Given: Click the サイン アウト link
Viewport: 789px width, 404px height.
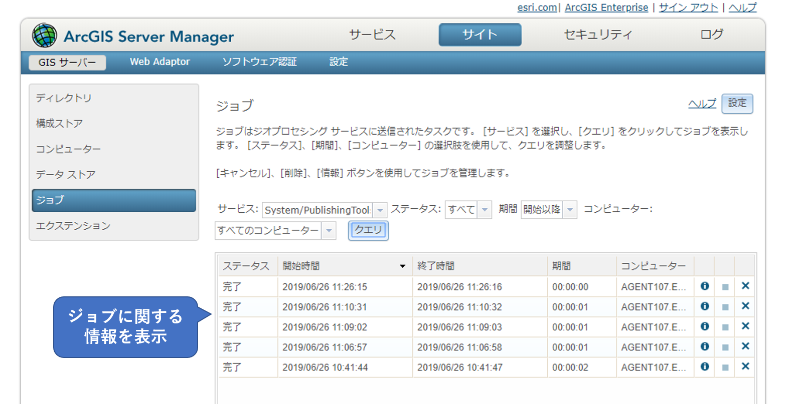Looking at the screenshot, I should pos(688,8).
